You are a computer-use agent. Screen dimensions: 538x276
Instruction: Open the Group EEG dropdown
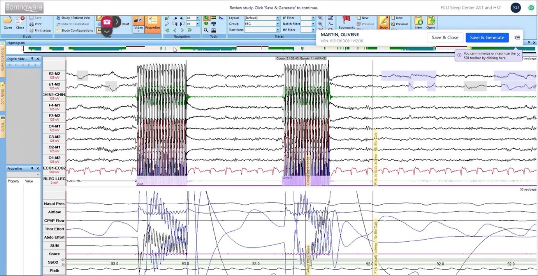[278, 24]
